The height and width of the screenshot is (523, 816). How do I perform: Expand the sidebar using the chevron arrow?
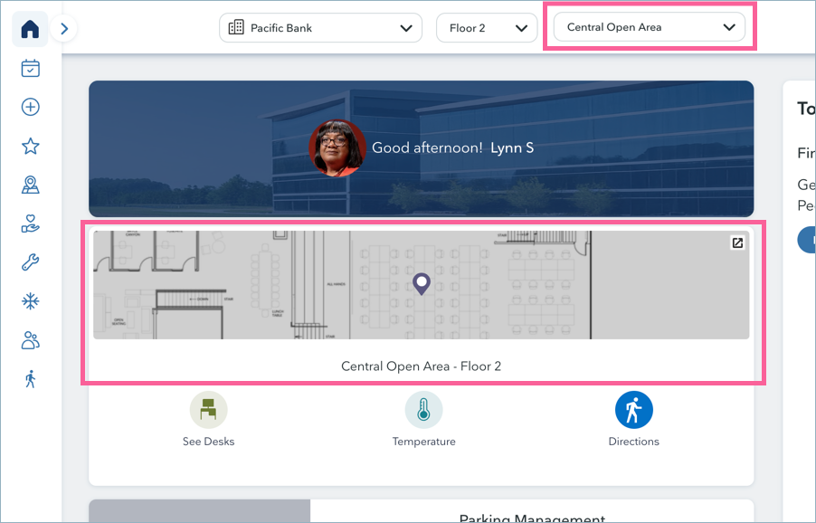coord(63,28)
